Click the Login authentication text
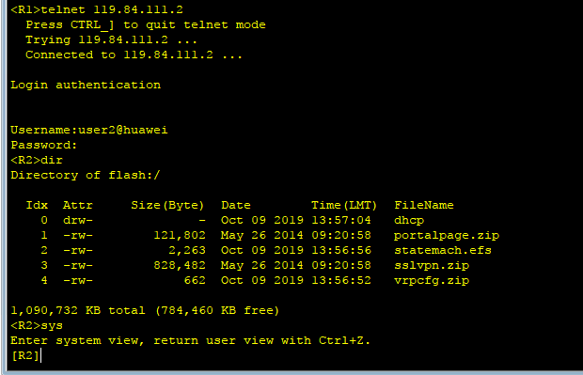Screen dimensions: 583x375 click(86, 86)
